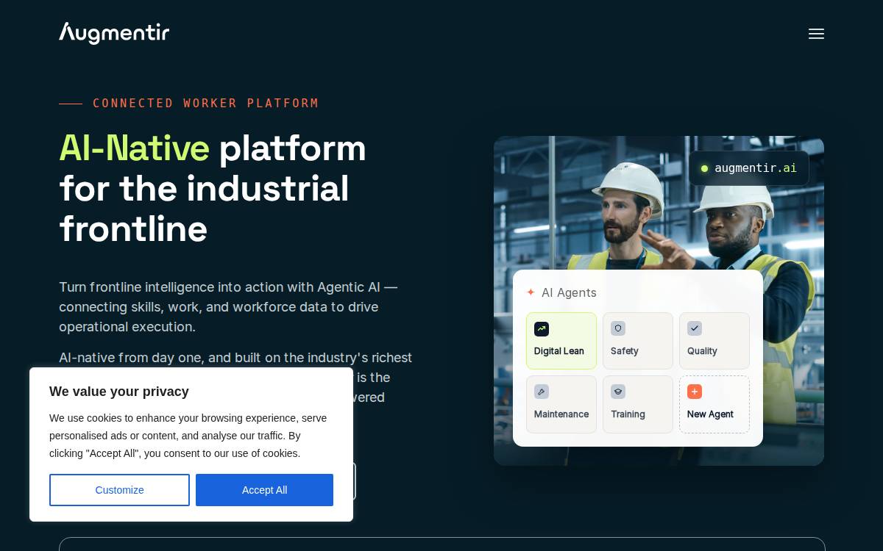This screenshot has height=551, width=883.
Task: Select the Training agent card
Action: (x=638, y=404)
